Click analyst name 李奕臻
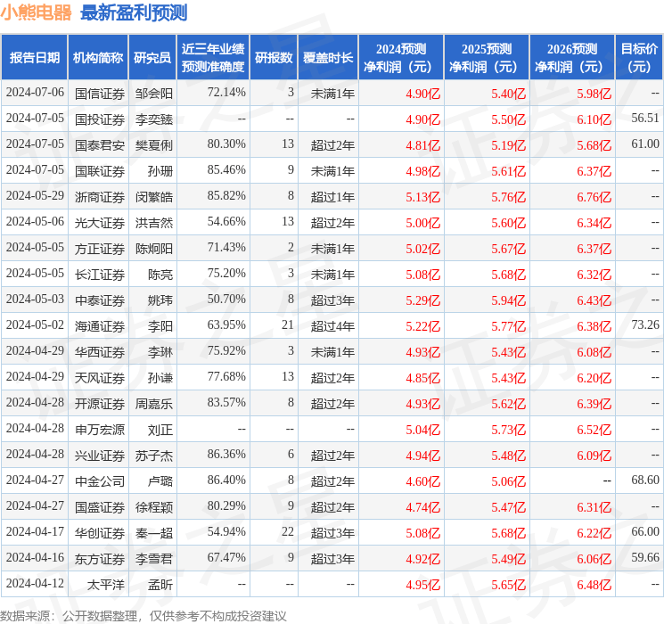The image size is (664, 624). 154,119
